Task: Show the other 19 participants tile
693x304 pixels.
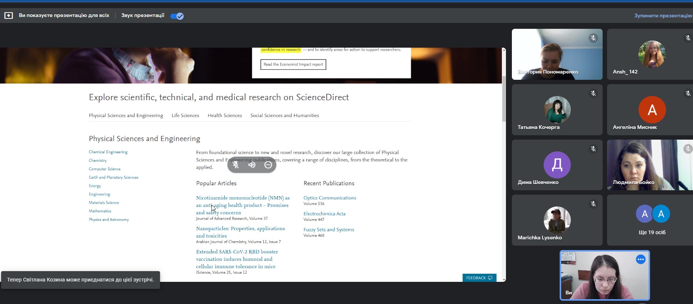Action: [x=650, y=220]
